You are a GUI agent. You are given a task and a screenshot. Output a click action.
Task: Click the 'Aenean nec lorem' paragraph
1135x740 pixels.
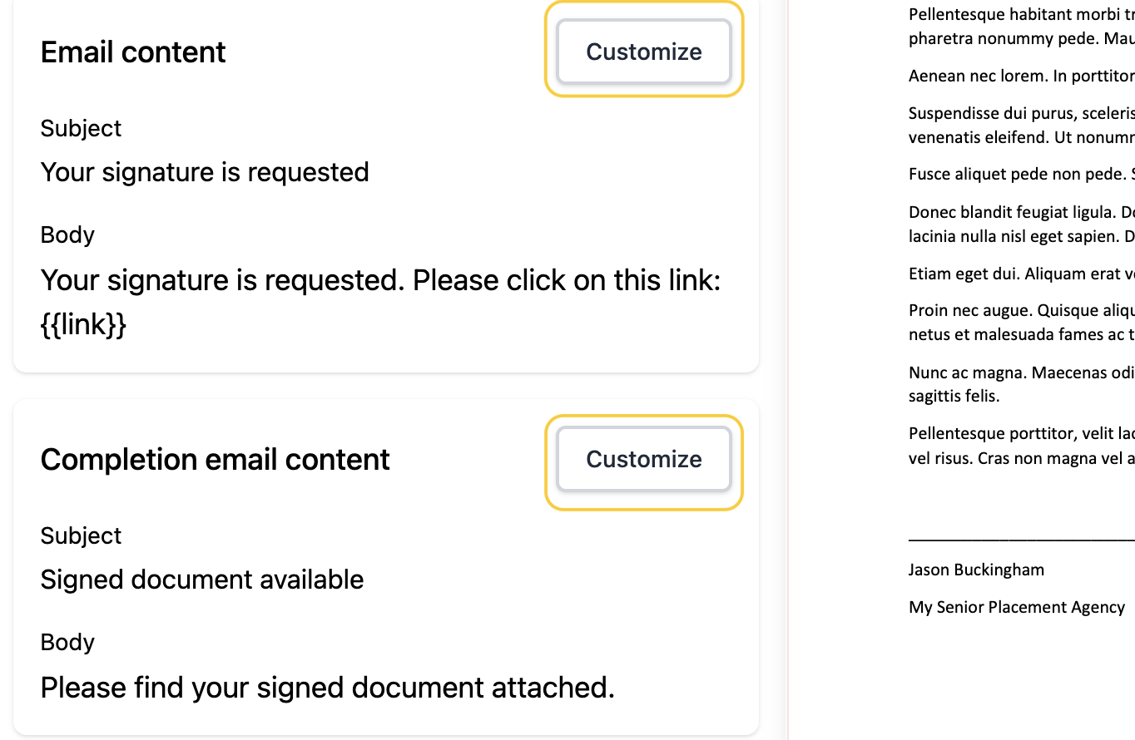coord(1022,76)
